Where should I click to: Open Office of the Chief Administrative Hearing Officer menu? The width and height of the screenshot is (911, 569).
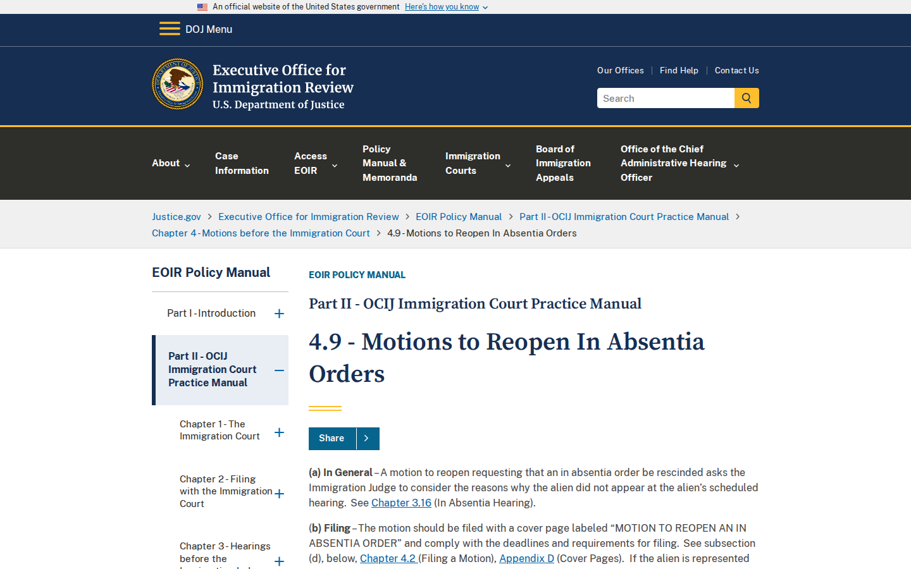click(x=679, y=163)
